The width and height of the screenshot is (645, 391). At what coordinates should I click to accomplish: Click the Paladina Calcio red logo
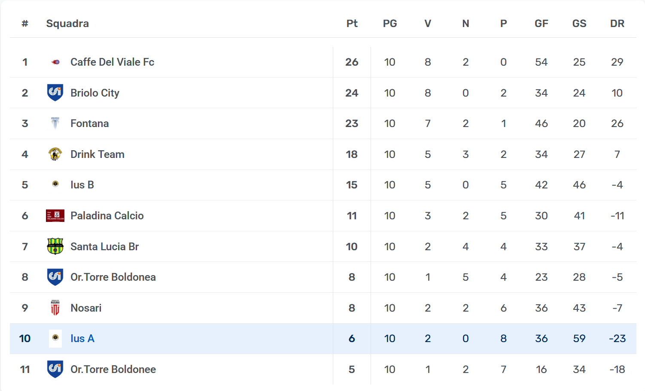55,215
